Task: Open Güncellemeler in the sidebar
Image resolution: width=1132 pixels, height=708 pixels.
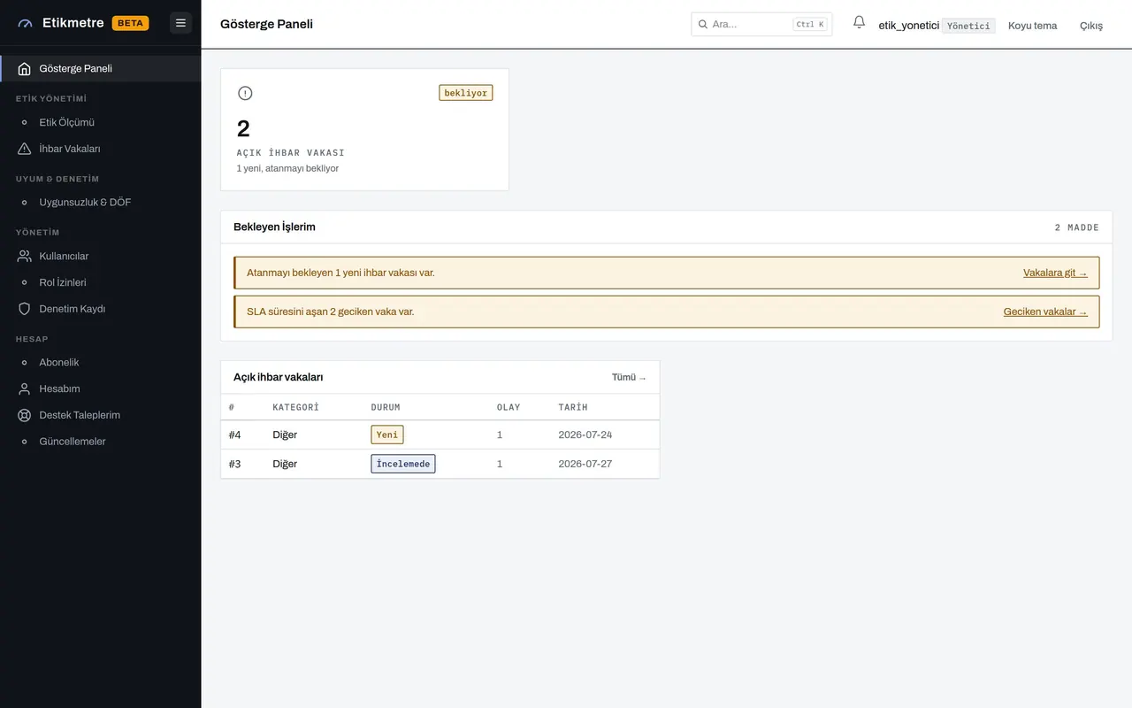Action: tap(100, 442)
